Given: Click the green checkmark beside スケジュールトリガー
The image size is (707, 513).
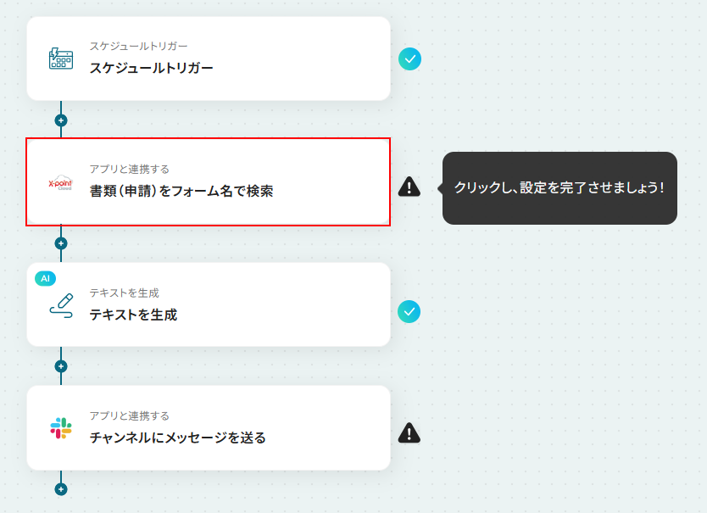Looking at the screenshot, I should 409,59.
